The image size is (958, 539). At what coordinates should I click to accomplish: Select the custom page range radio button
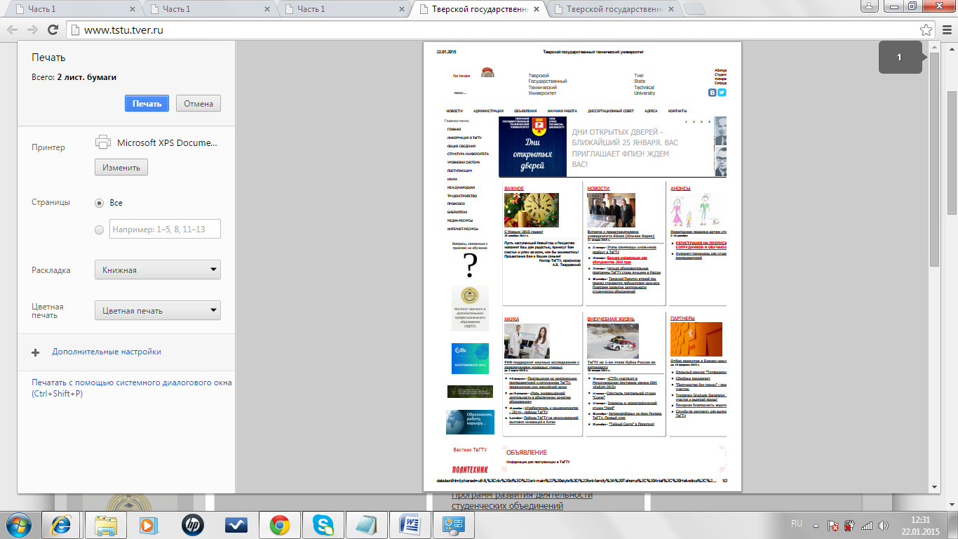pyautogui.click(x=100, y=229)
